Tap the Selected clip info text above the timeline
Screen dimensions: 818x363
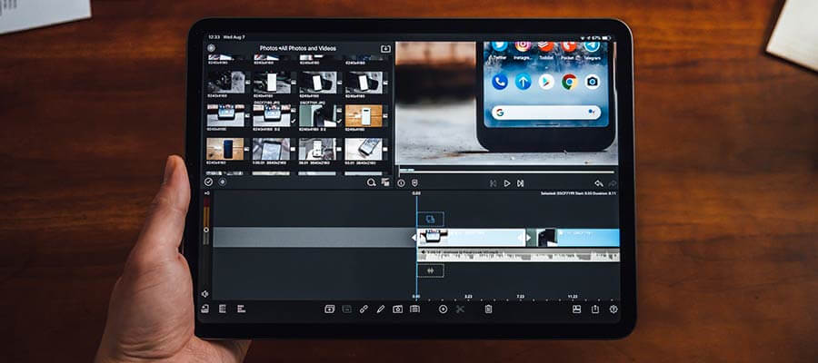point(579,193)
